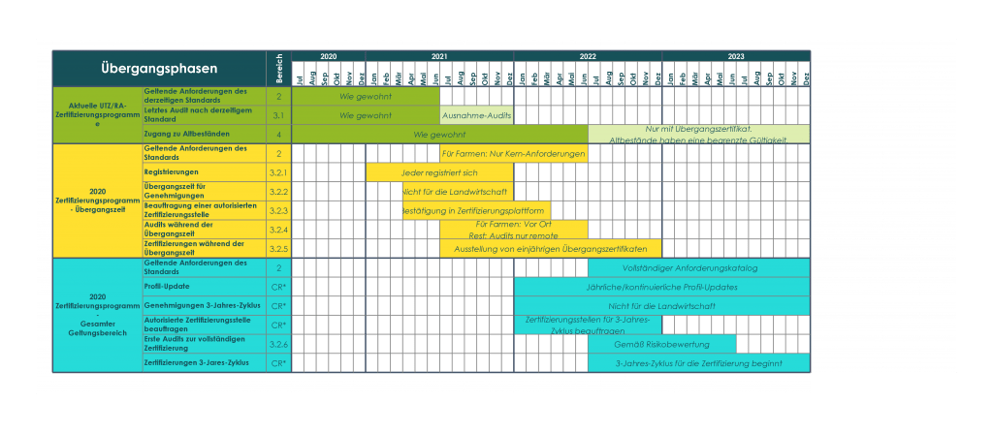This screenshot has height=433, width=993.
Task: Click the Aktuelle UTZ/RA-Zertifizierungsprogramme group cell
Action: (x=97, y=115)
